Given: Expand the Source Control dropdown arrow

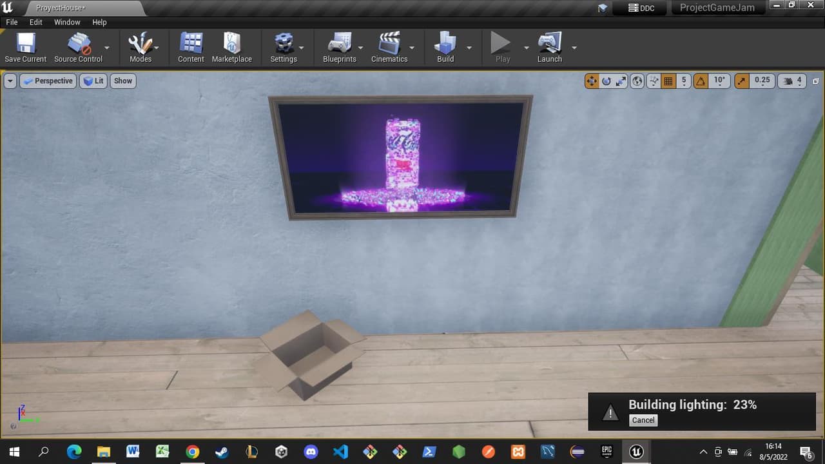Looking at the screenshot, I should pyautogui.click(x=107, y=48).
